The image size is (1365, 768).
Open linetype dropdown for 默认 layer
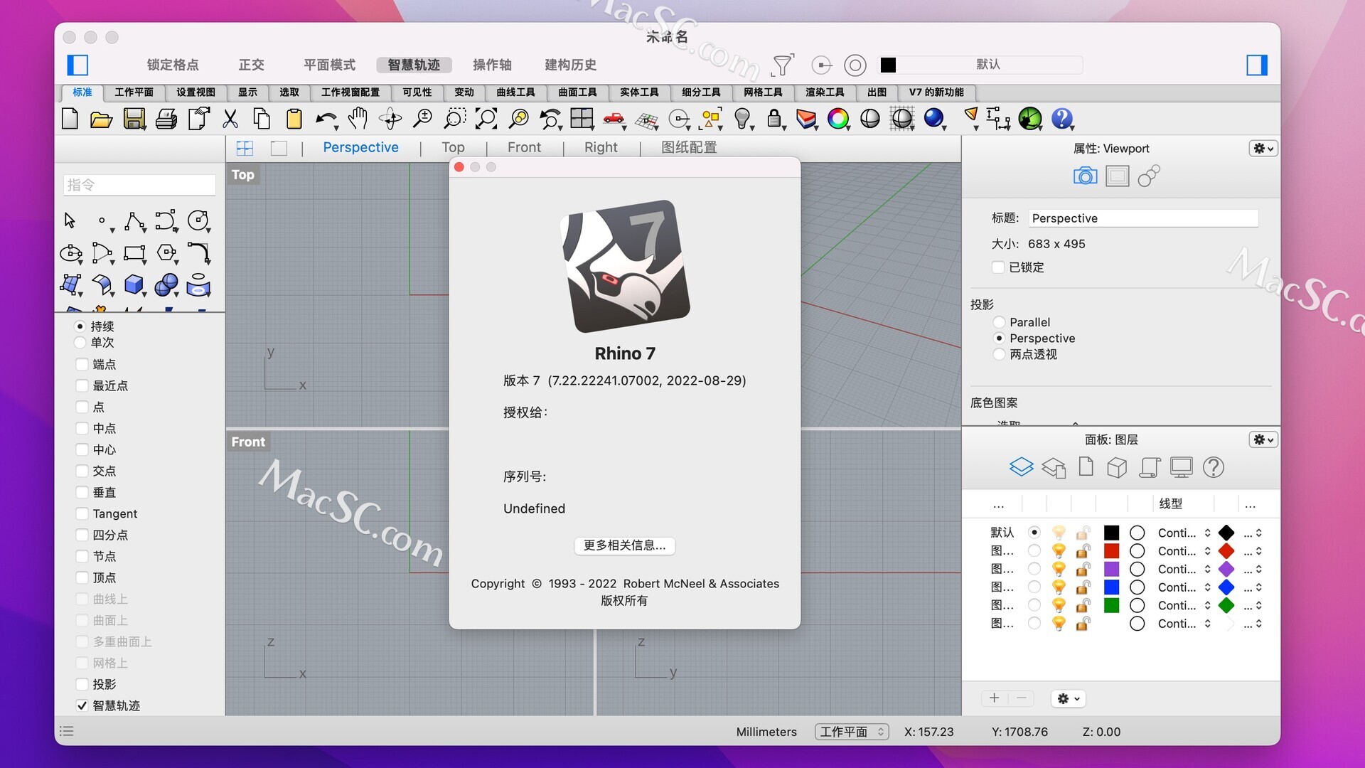[1184, 533]
